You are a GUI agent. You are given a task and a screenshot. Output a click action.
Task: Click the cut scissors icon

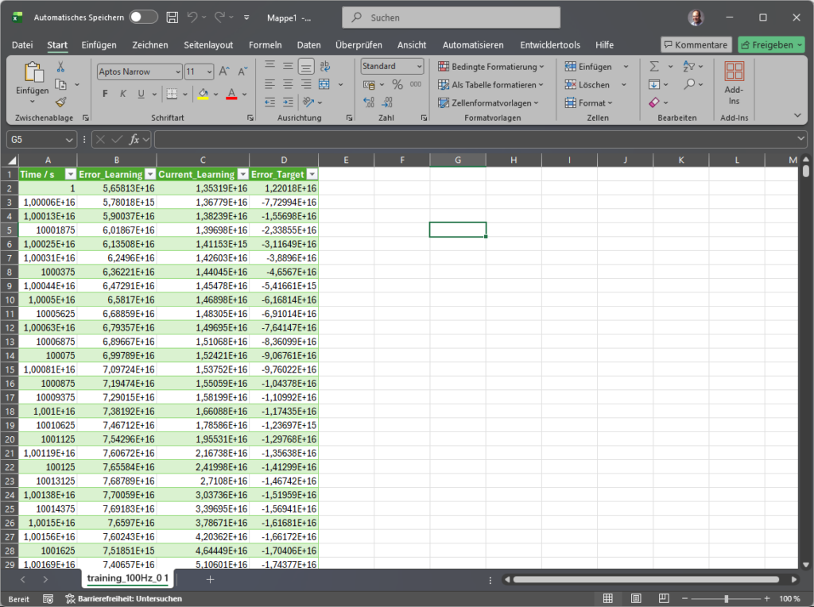click(x=61, y=67)
